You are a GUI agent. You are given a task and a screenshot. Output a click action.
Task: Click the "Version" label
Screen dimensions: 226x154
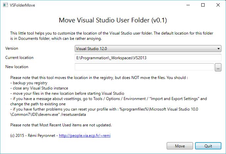pyautogui.click(x=12, y=48)
